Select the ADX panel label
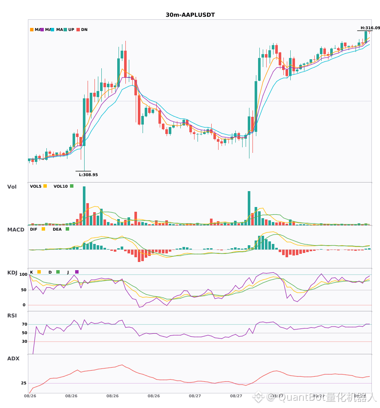This screenshot has width=380, height=408. pos(13,359)
